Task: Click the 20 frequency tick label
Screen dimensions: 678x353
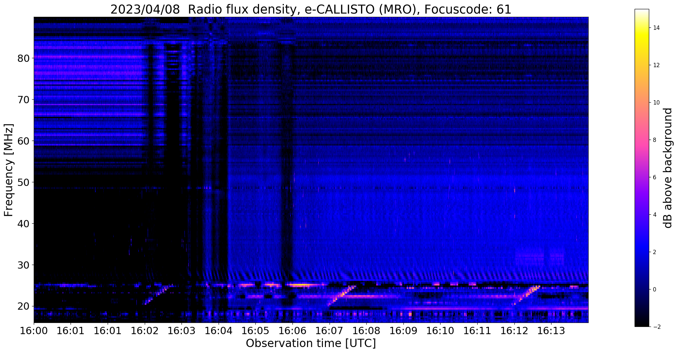Action: 23,306
